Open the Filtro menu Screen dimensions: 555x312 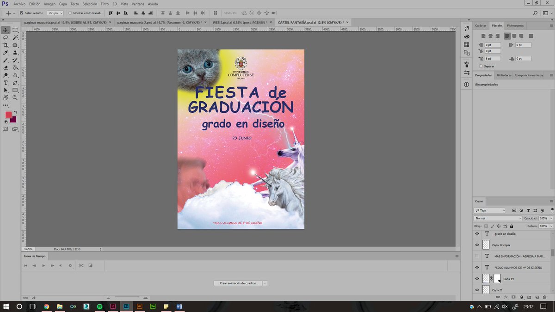click(x=105, y=4)
